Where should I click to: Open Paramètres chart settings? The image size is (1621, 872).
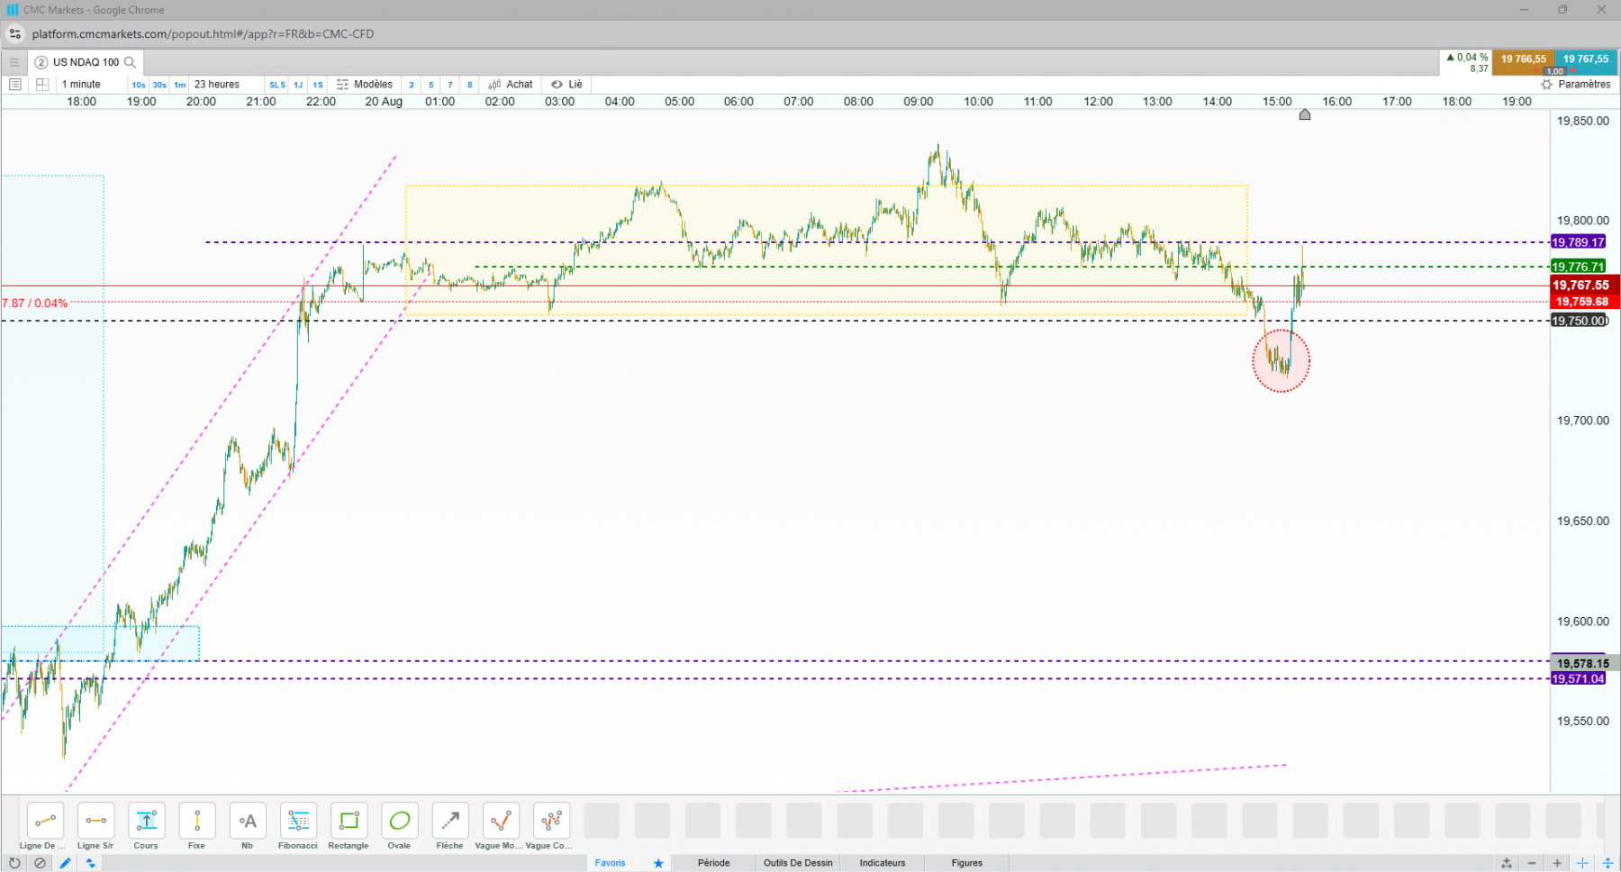coord(1575,85)
